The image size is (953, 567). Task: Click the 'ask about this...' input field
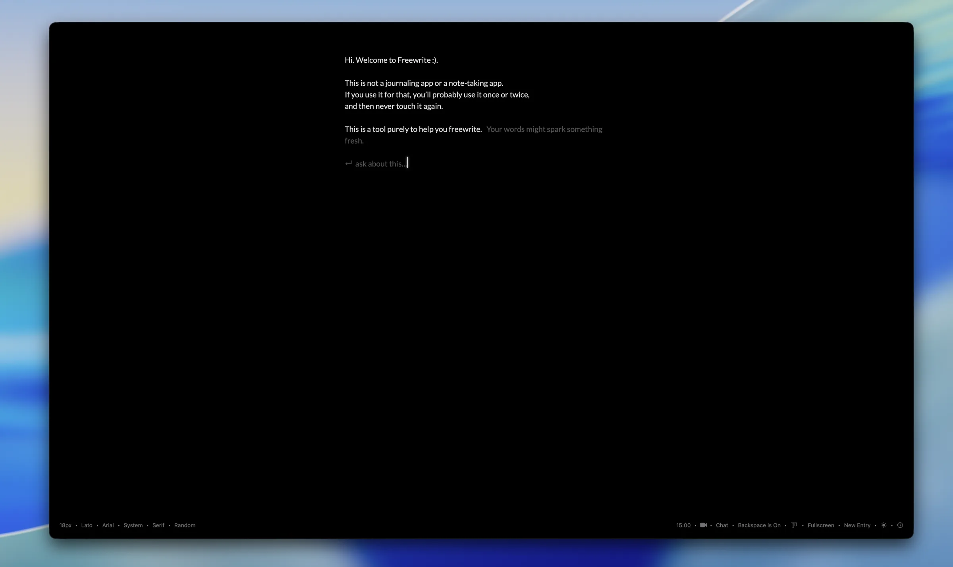pos(380,163)
